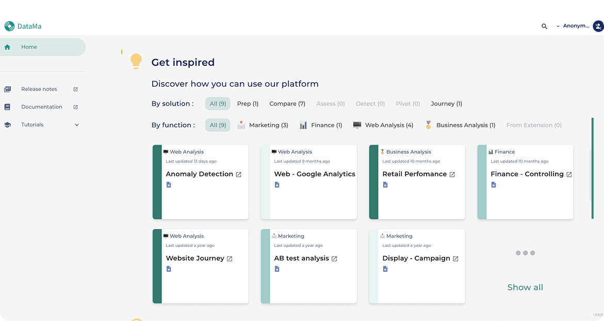Open Release notes link
Viewport: 604px width, 321px height.
pos(39,89)
